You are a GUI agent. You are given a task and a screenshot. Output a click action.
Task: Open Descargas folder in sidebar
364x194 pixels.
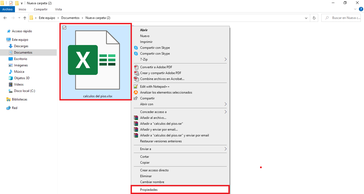click(x=21, y=46)
